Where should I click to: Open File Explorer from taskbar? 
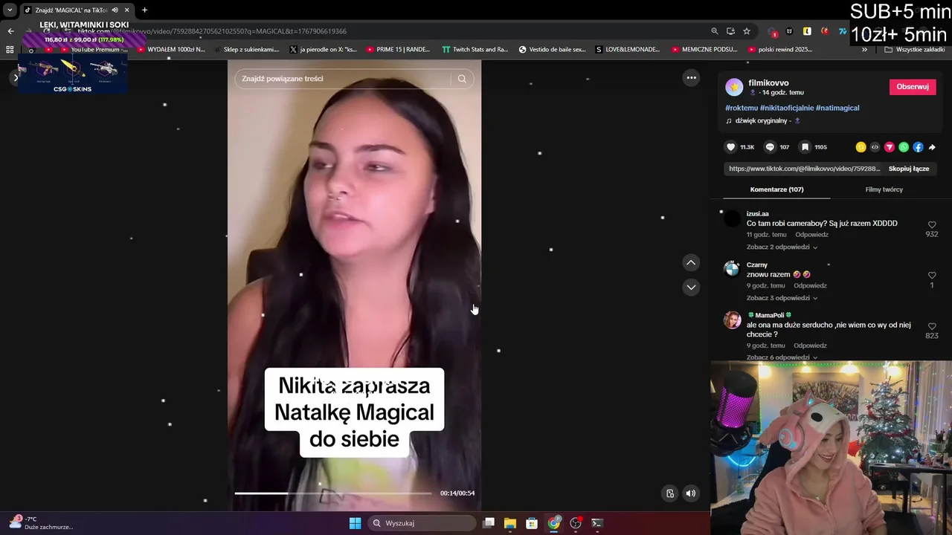pos(510,523)
